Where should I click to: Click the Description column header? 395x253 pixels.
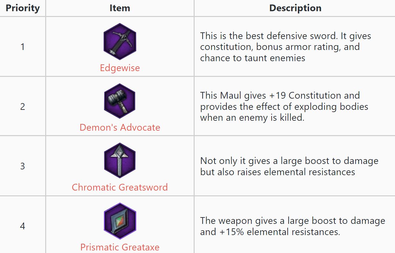click(295, 8)
